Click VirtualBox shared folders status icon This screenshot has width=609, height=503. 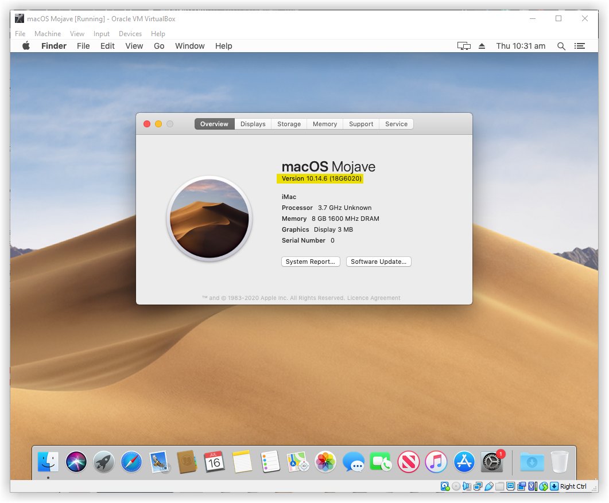pyautogui.click(x=500, y=486)
